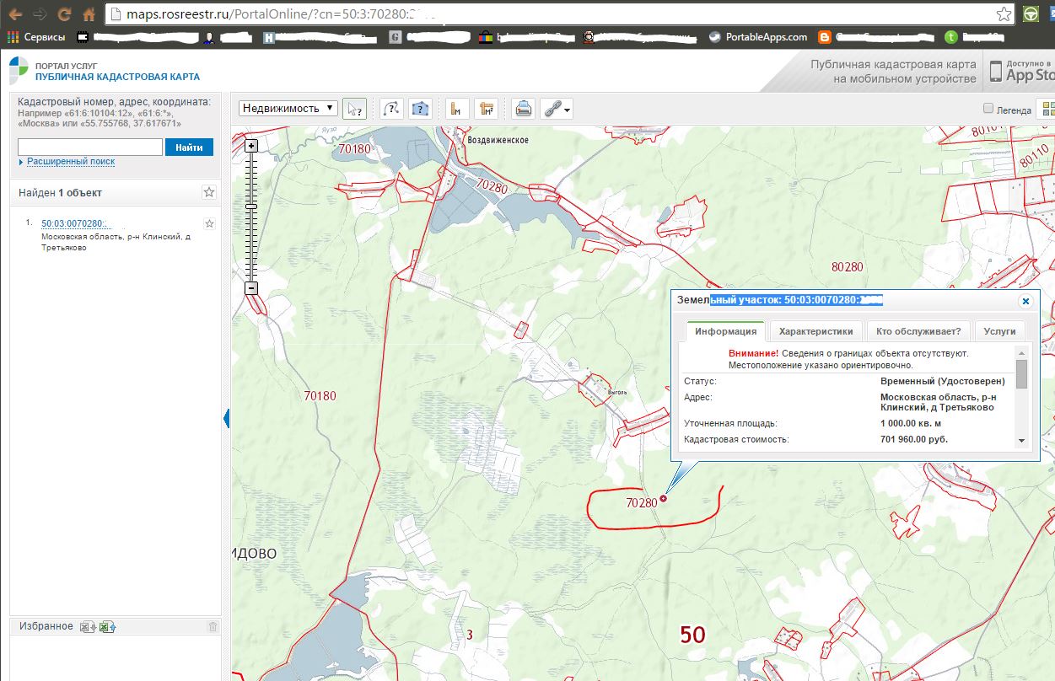The image size is (1055, 681).
Task: Click the popup scrollbar up arrow
Action: point(1021,352)
